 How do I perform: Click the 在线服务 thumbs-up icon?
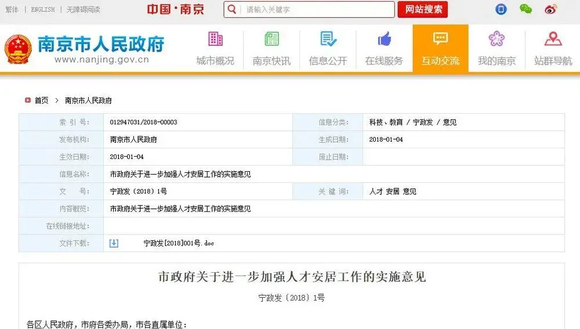[x=385, y=39]
